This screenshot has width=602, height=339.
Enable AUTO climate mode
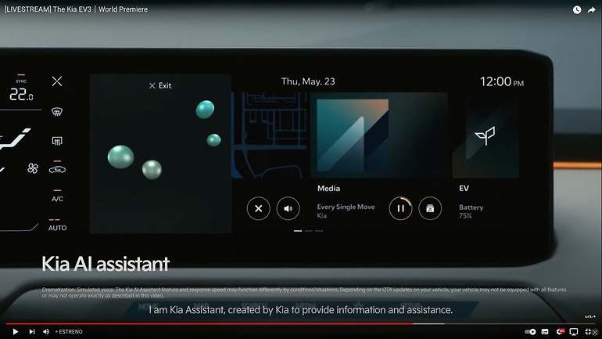click(x=57, y=228)
